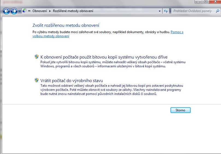The height and width of the screenshot is (154, 221).
Task: Expand the double-chevron breadcrumb overflow
Action: pyautogui.click(x=29, y=11)
